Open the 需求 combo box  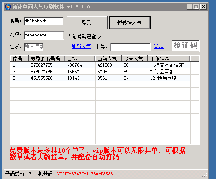point(34,47)
